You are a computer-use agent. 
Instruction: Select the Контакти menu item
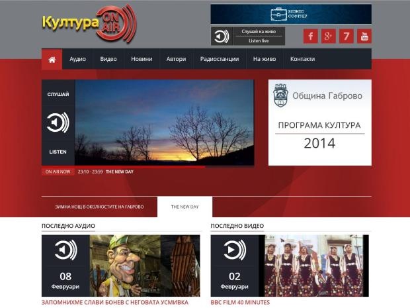(x=302, y=59)
